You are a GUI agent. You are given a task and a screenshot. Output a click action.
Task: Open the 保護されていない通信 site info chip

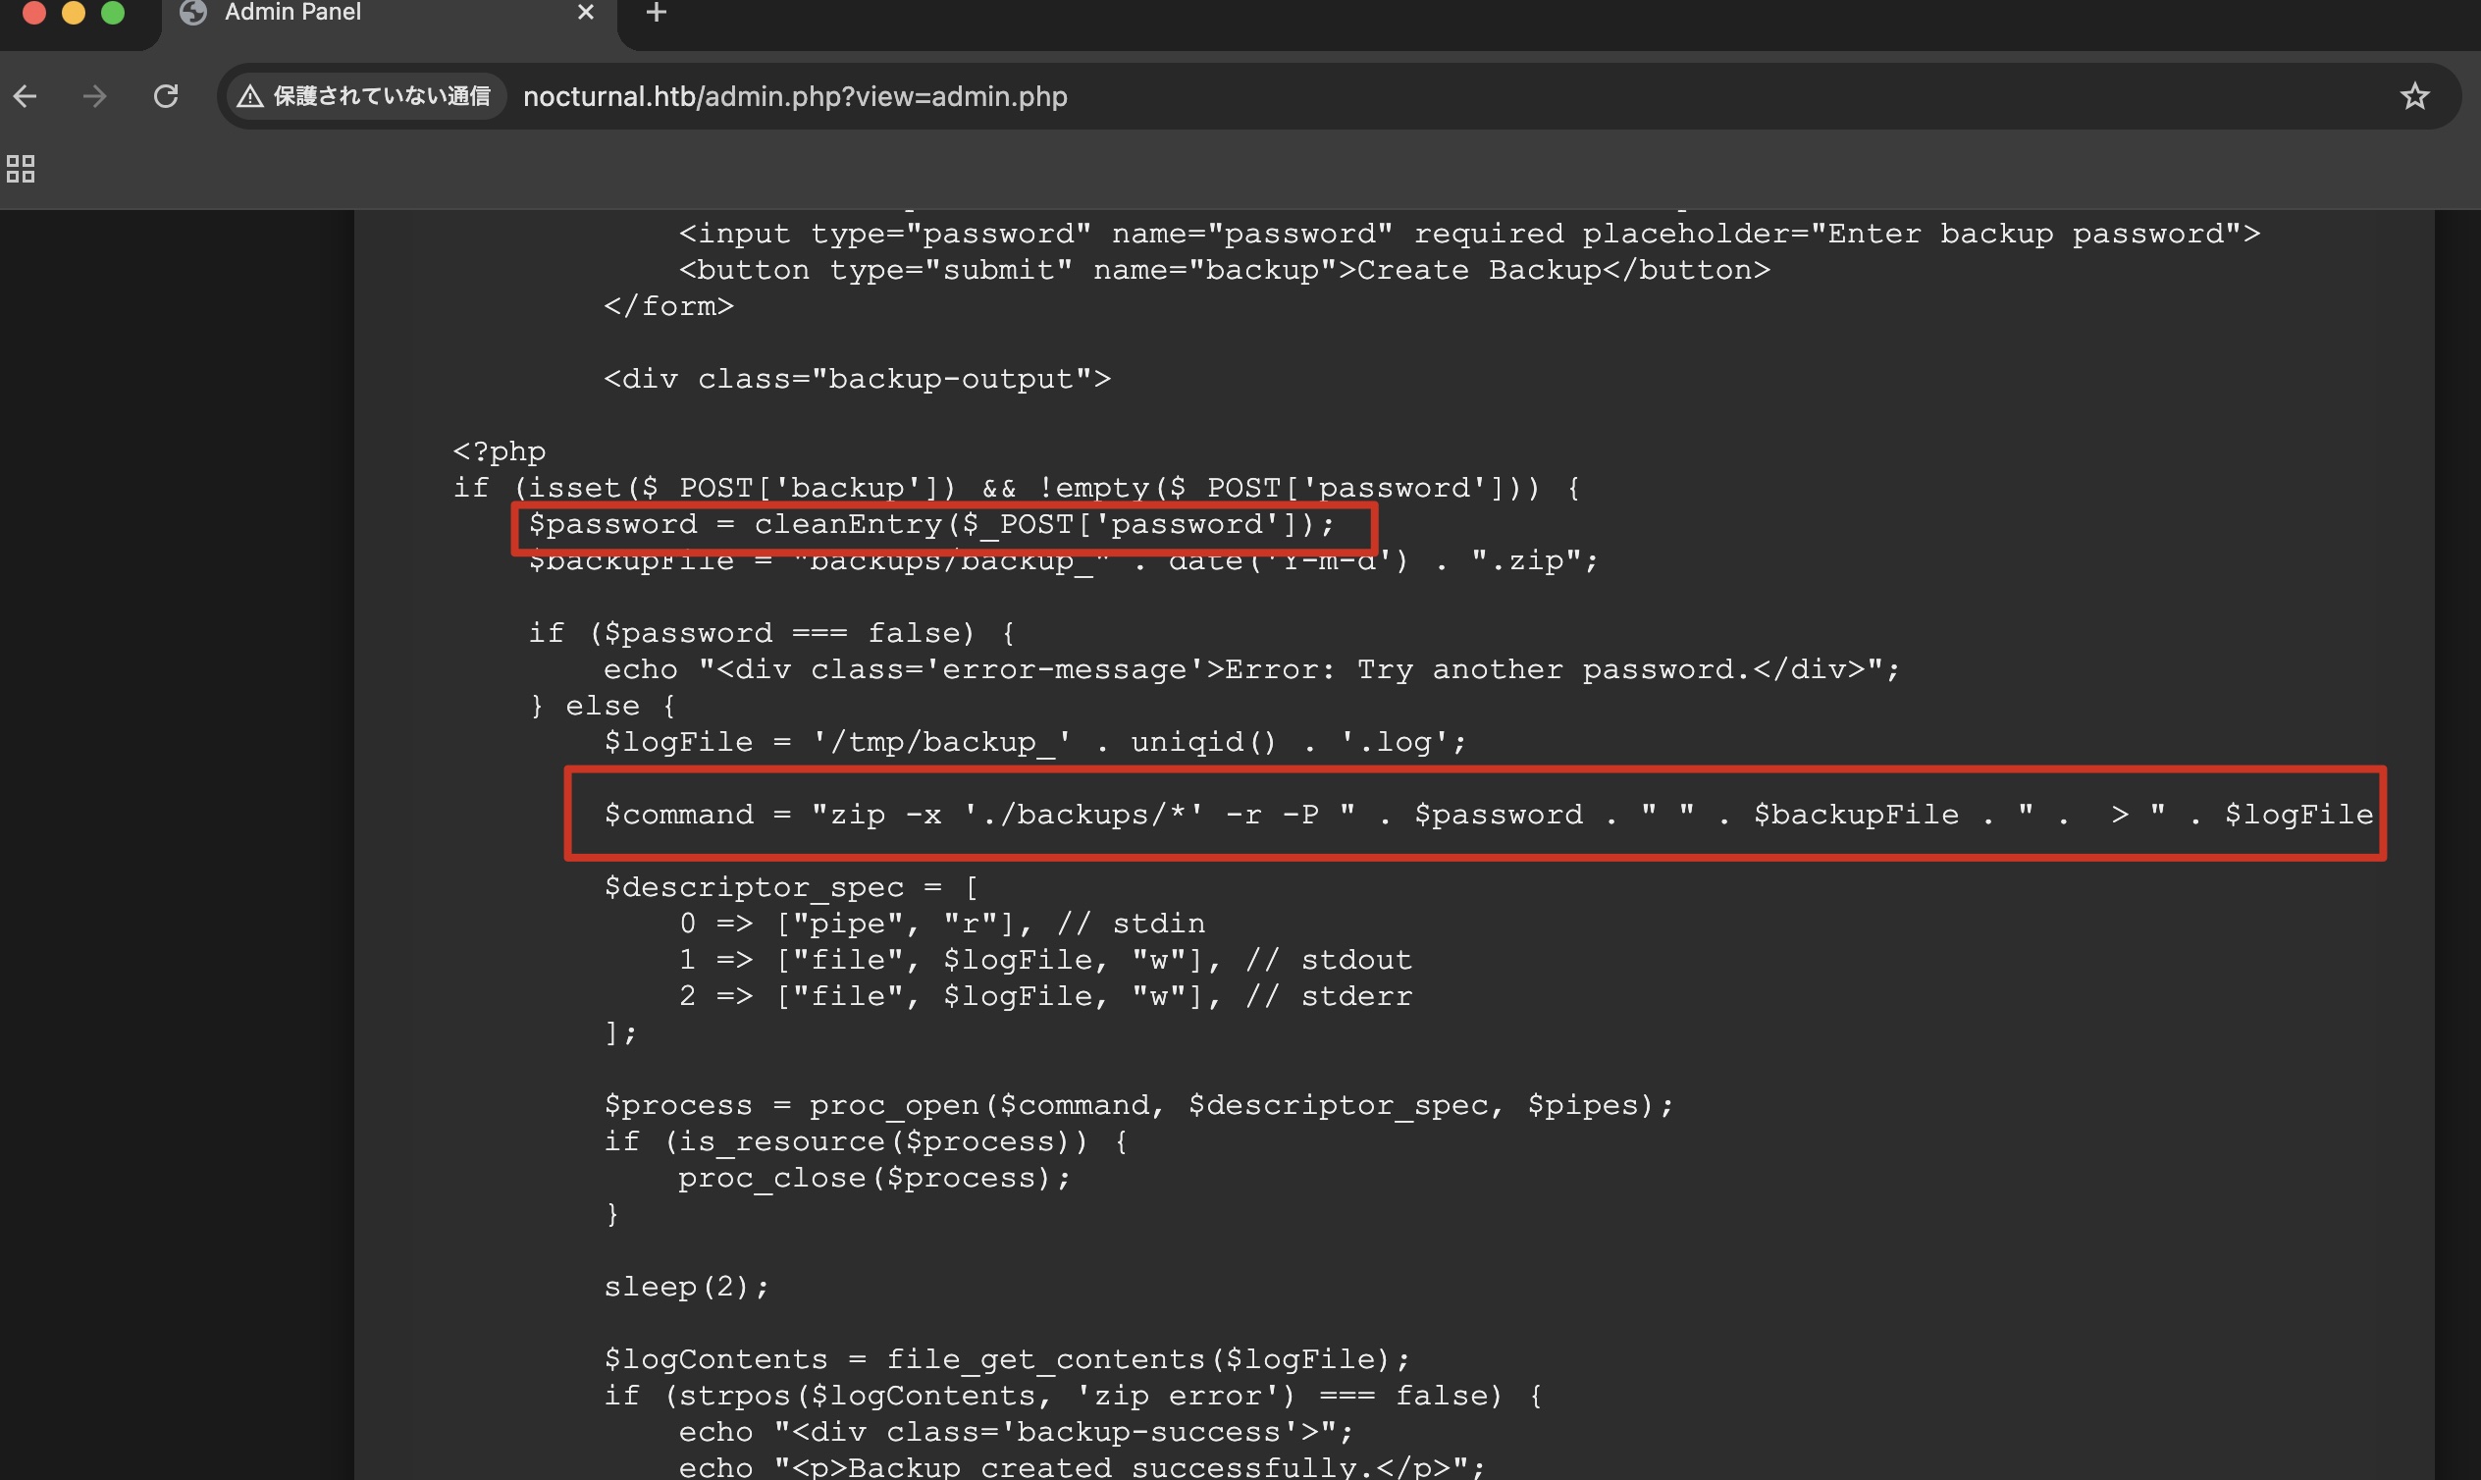tap(381, 97)
